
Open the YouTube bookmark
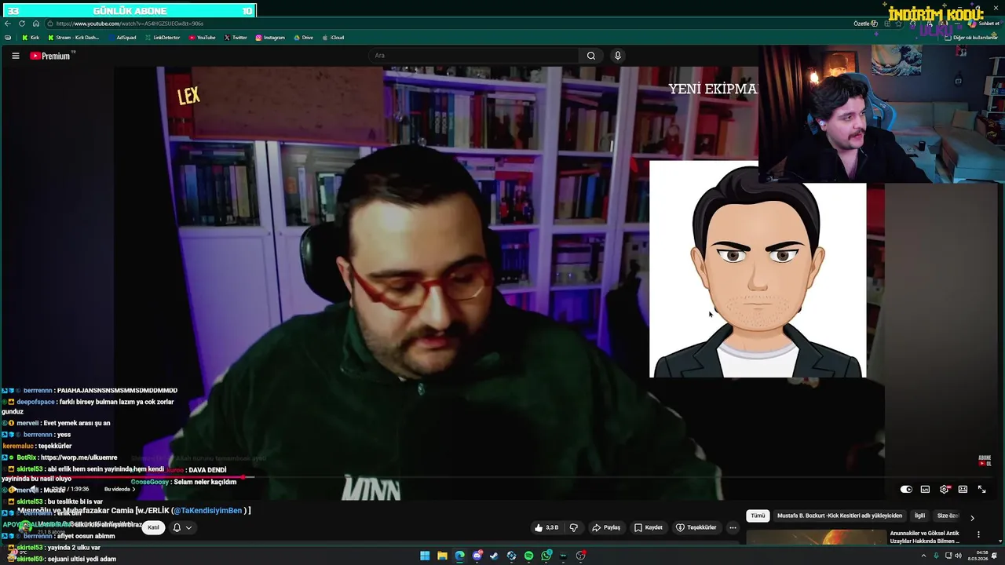pyautogui.click(x=203, y=38)
